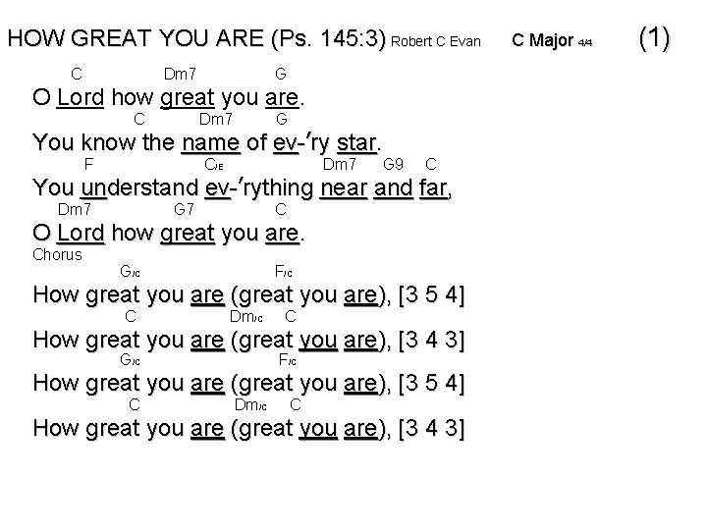Click the song title HOW GREAT YOU ARE
The height and width of the screenshot is (530, 707).
[131, 40]
